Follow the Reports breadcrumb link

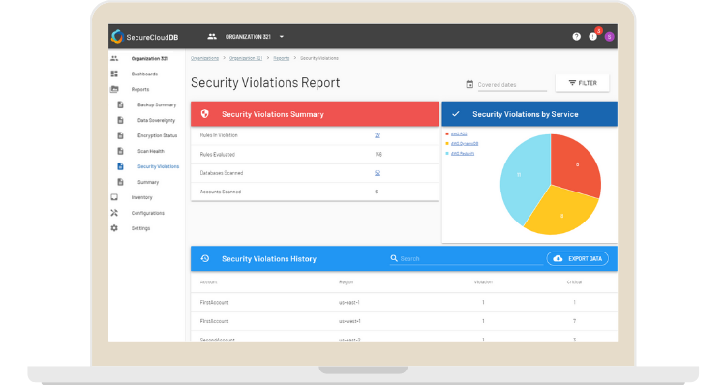coord(282,58)
